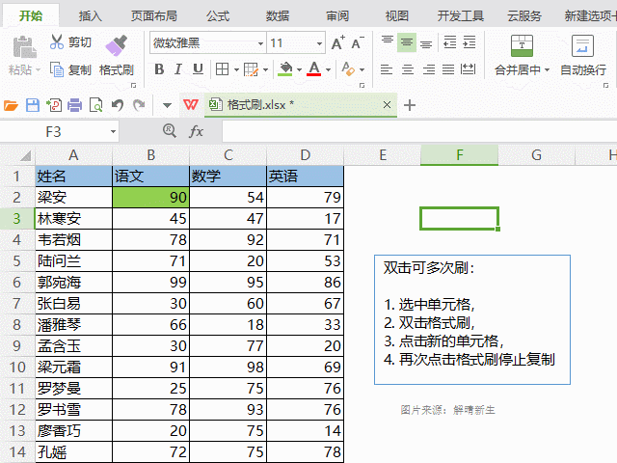
Task: Click the print icon
Action: (x=75, y=105)
